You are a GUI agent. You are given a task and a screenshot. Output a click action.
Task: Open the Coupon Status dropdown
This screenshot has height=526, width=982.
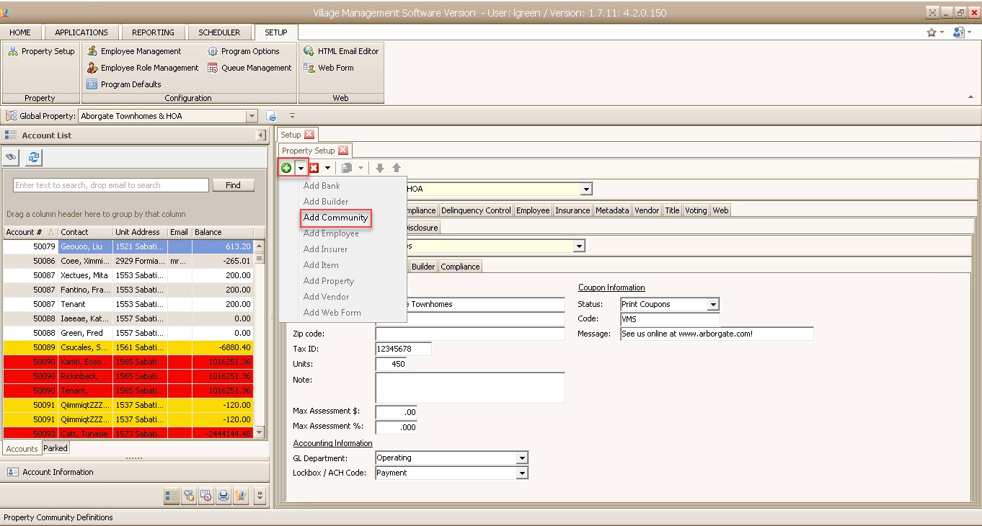pos(713,304)
